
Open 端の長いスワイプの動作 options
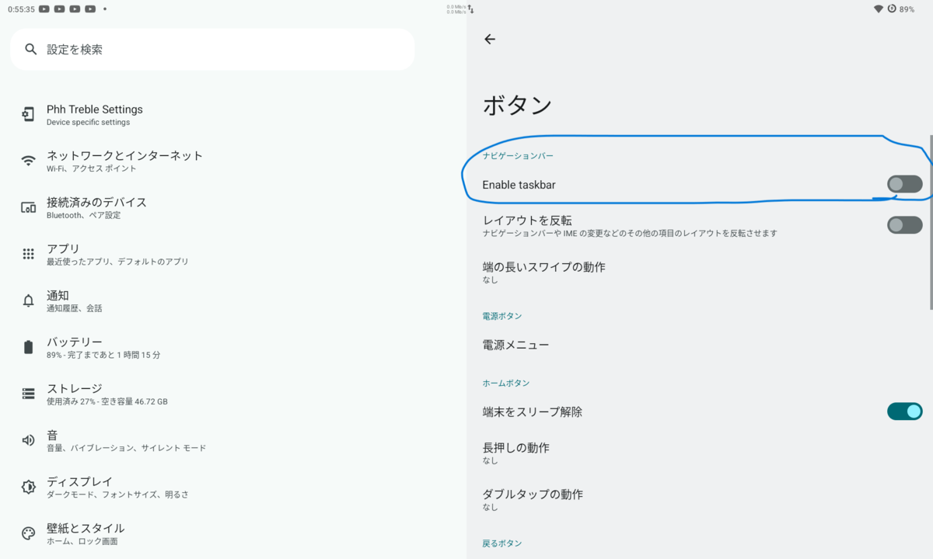coord(700,273)
